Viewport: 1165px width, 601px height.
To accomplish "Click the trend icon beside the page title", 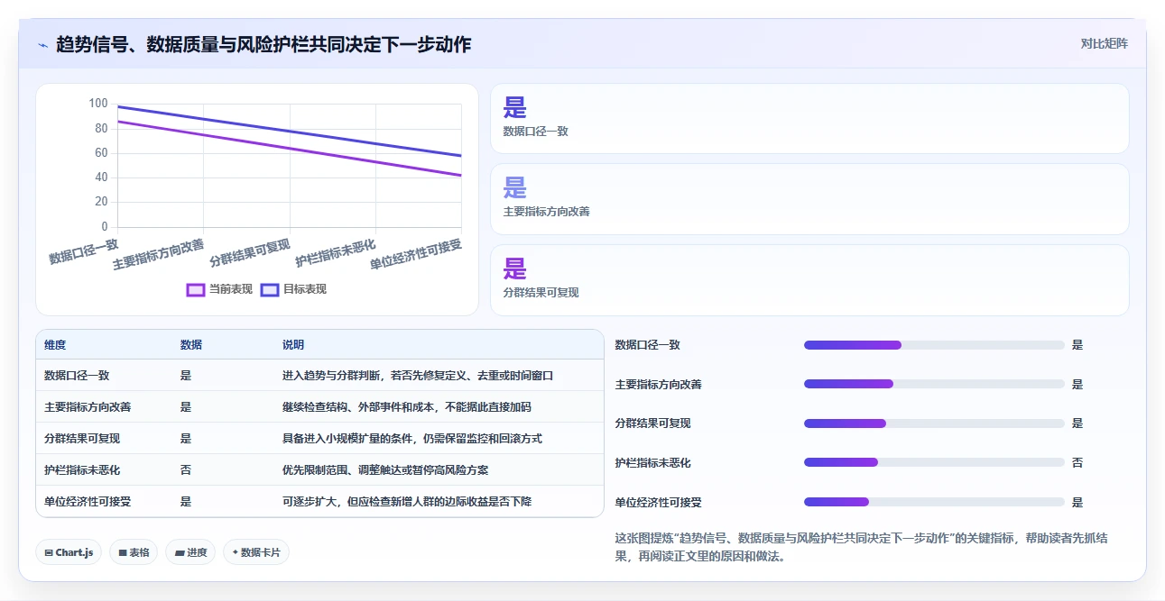I will pyautogui.click(x=42, y=45).
